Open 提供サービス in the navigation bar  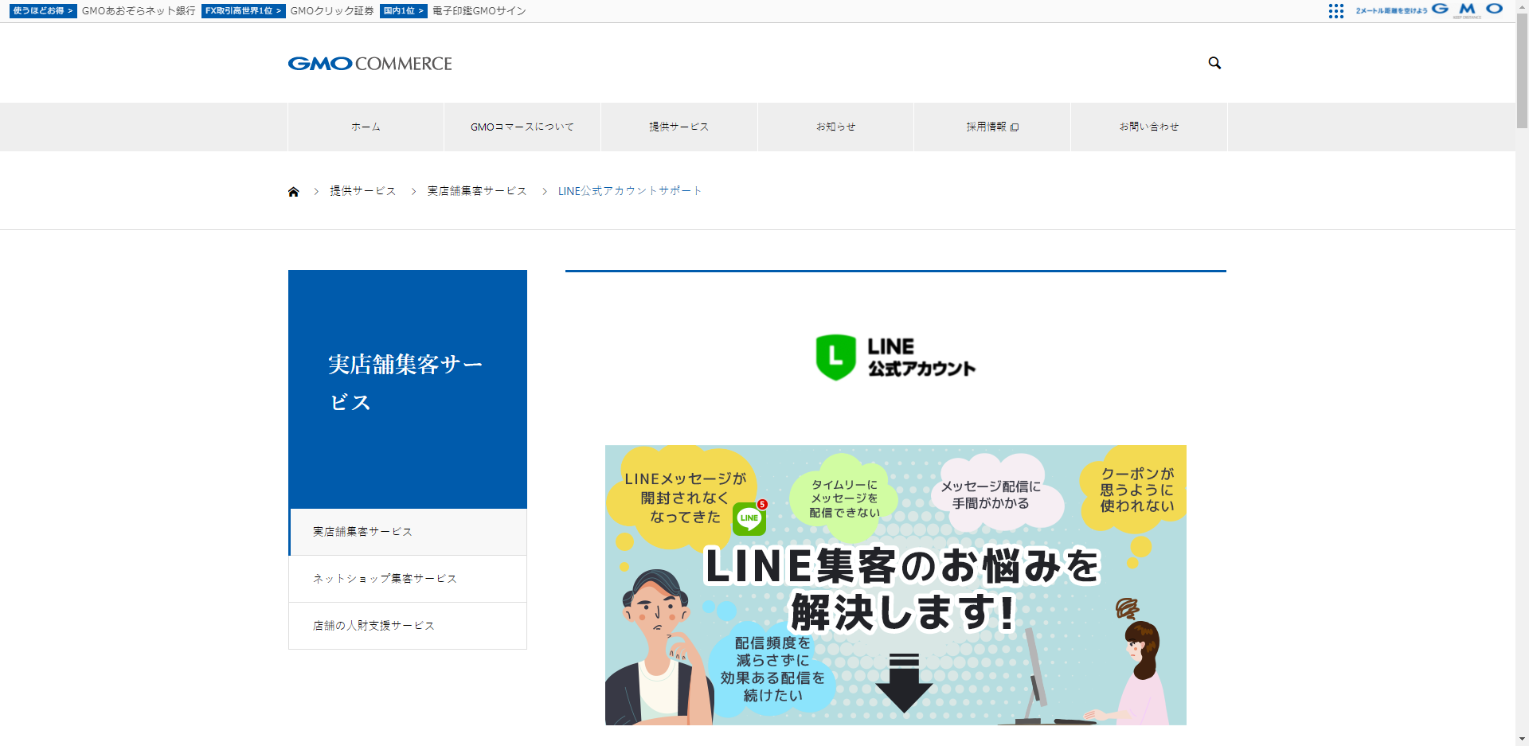[678, 127]
